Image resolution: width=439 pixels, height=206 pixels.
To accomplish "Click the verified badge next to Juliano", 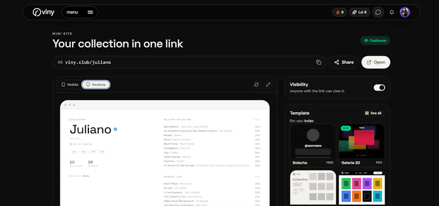I will click(x=115, y=130).
